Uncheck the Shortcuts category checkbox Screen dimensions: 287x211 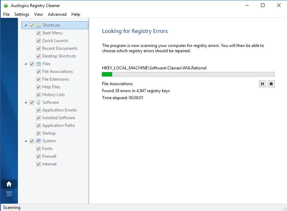pyautogui.click(x=32, y=25)
